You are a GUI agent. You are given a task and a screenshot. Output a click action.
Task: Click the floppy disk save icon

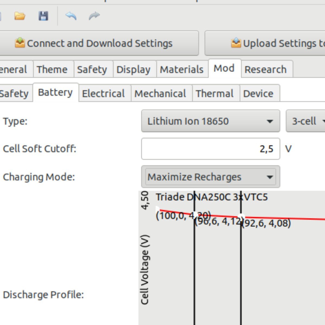pos(43,16)
